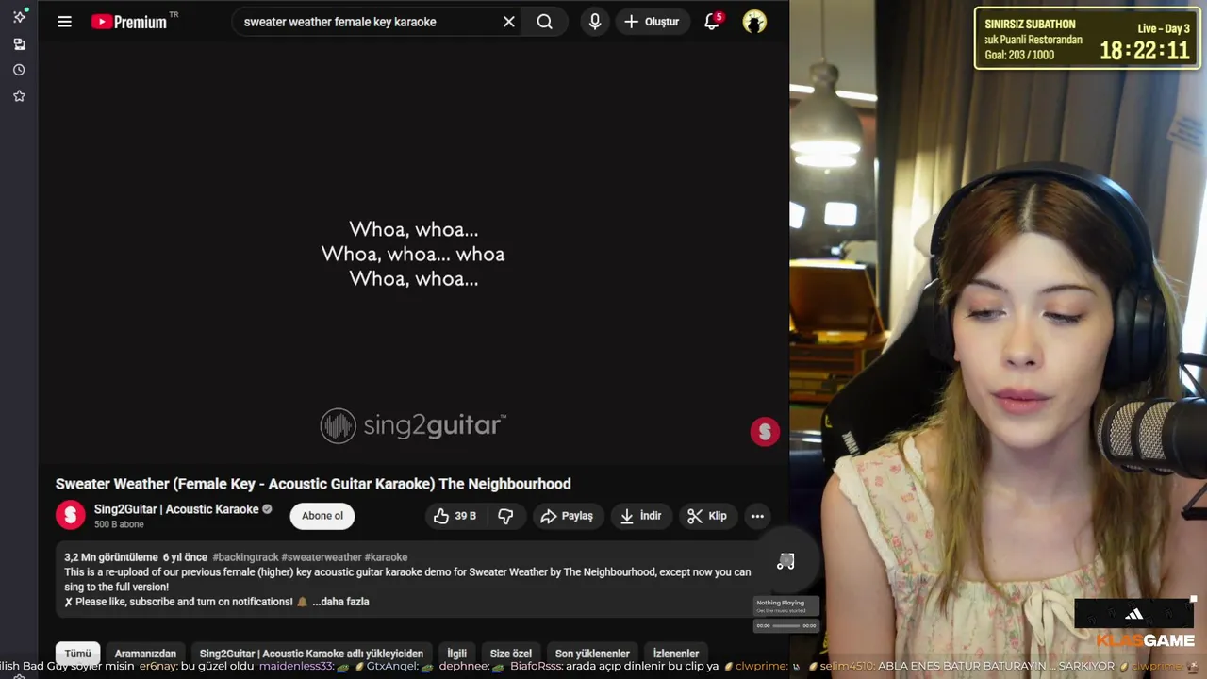
Task: Click the Goal: 203 / 1000 text
Action: [x=1019, y=56]
